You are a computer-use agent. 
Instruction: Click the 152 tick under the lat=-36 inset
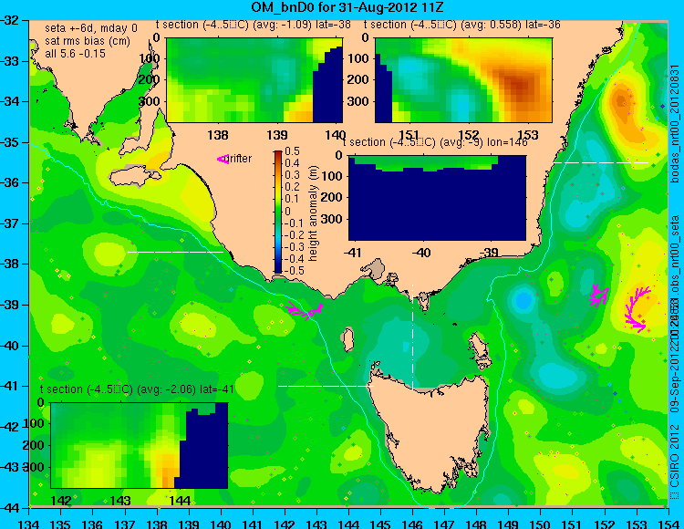(470, 135)
